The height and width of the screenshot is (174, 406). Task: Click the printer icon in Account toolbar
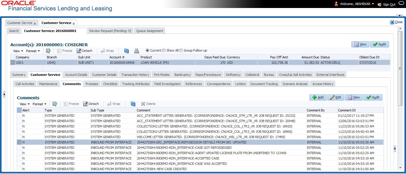point(136,51)
